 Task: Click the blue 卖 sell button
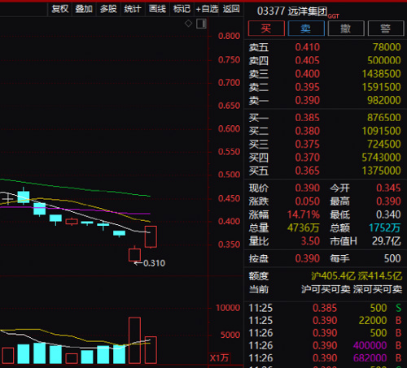pos(306,28)
